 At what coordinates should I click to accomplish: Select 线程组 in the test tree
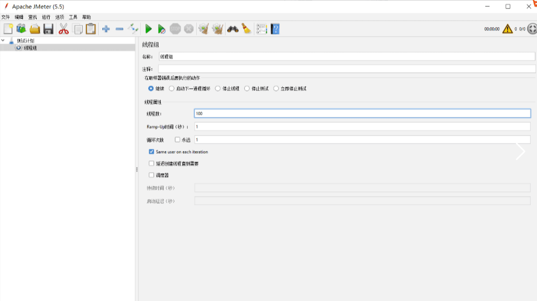tap(30, 48)
